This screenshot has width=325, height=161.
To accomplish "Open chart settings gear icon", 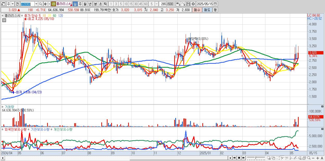I will pyautogui.click(x=193, y=4).
